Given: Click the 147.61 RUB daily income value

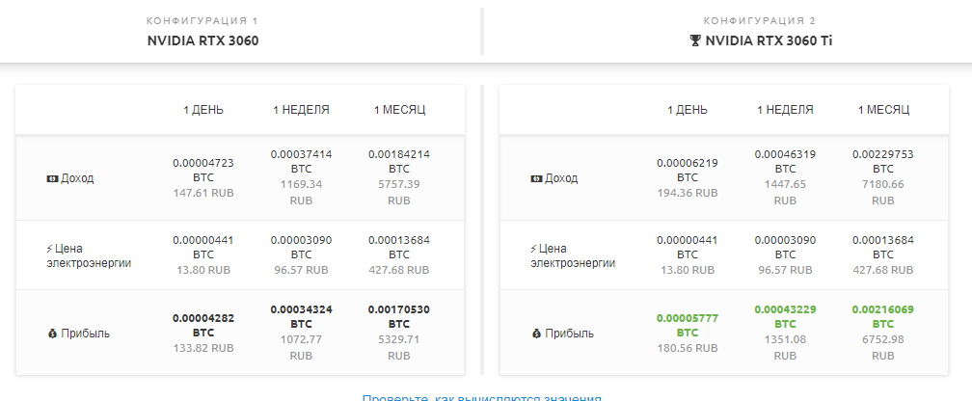Looking at the screenshot, I should [x=203, y=193].
